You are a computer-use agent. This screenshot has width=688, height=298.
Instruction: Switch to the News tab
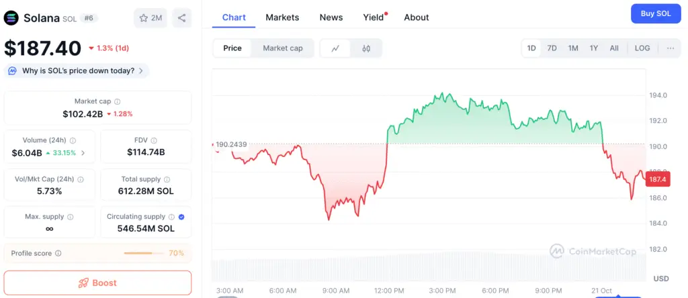[331, 17]
